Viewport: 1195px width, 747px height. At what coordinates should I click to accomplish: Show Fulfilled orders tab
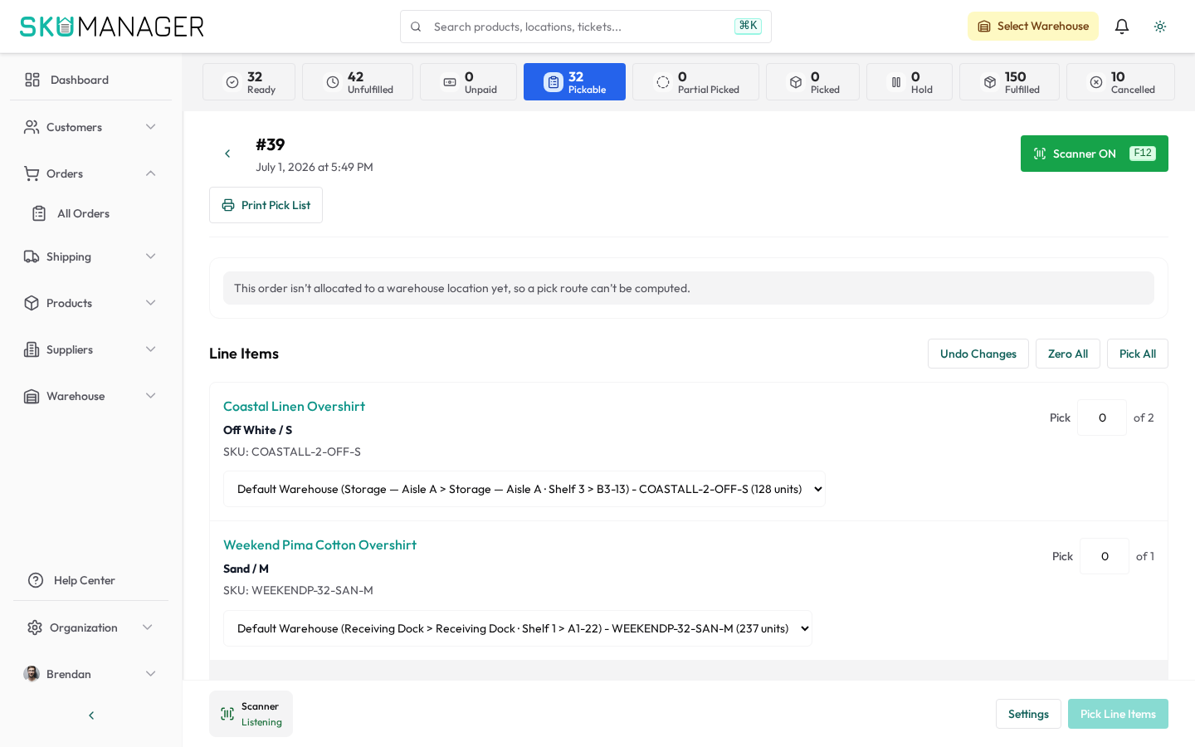tap(1009, 82)
